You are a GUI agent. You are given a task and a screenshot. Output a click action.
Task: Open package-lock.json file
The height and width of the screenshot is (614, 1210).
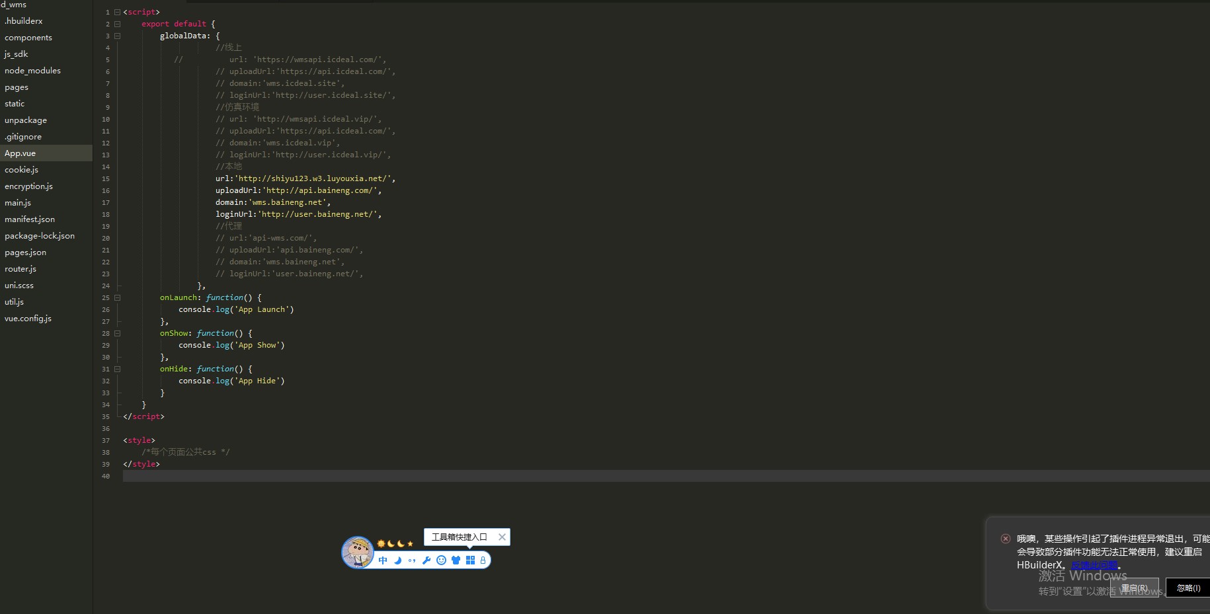pyautogui.click(x=40, y=236)
